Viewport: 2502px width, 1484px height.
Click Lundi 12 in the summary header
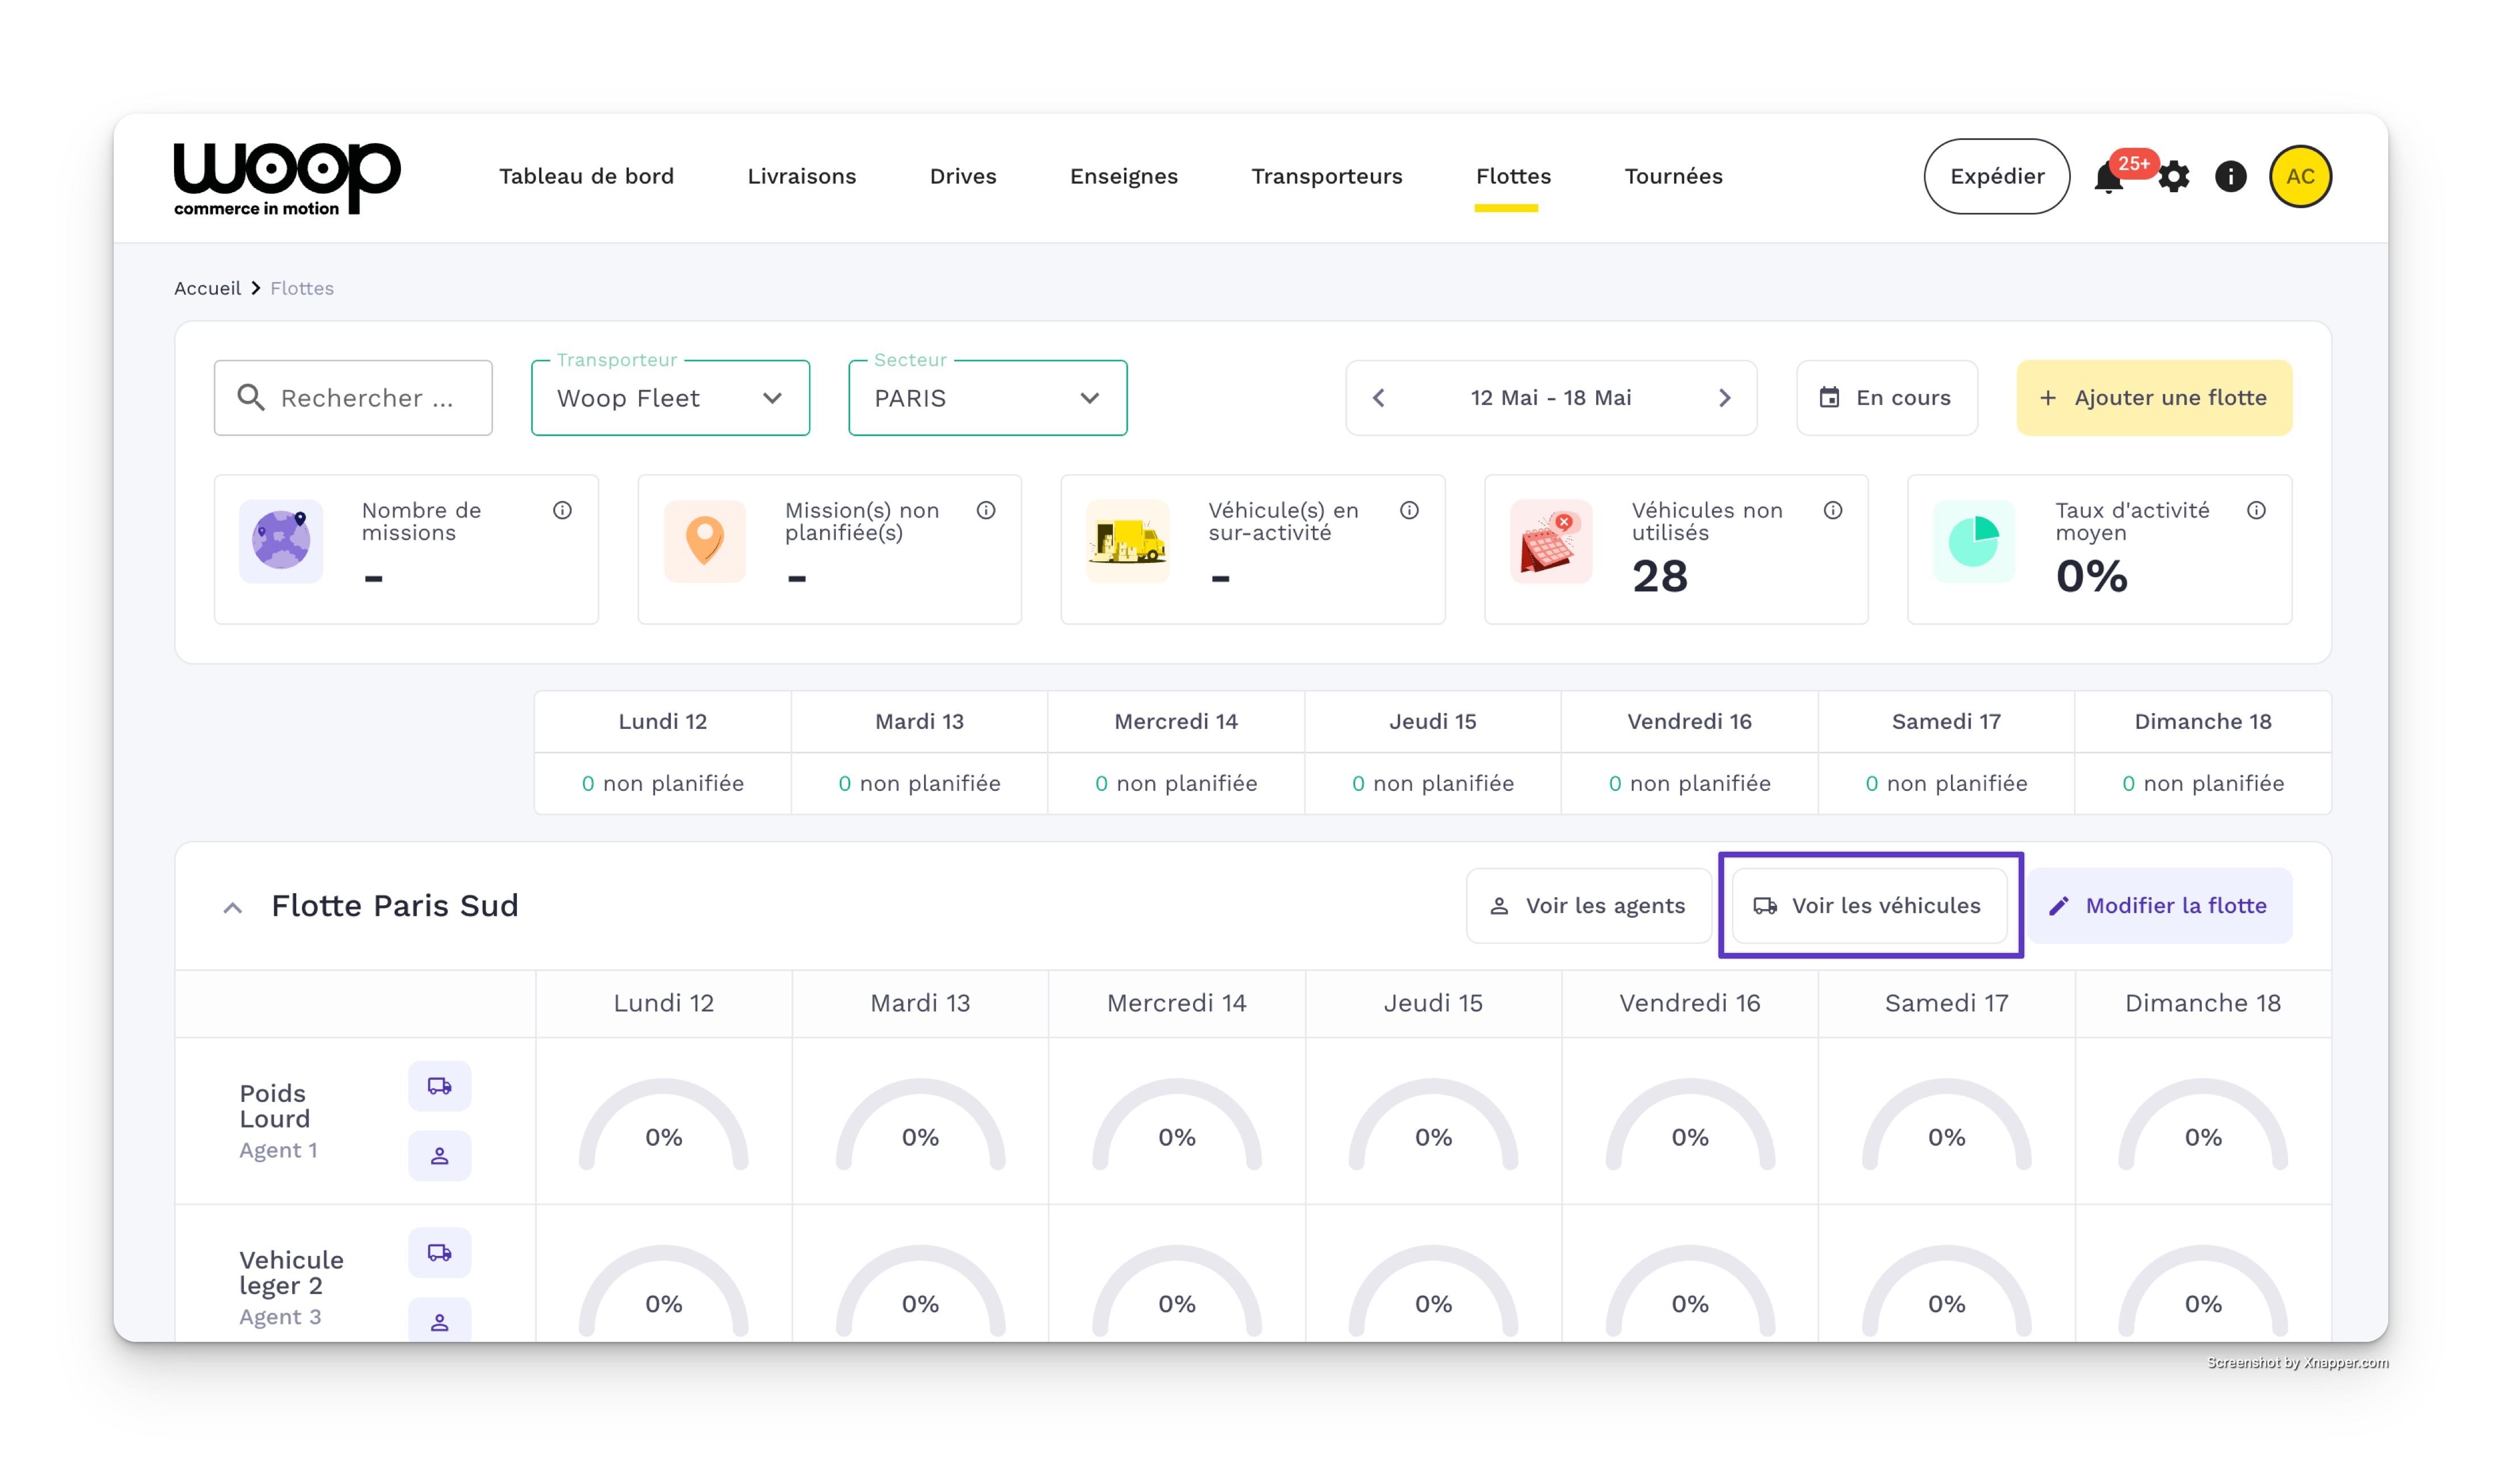tap(662, 722)
